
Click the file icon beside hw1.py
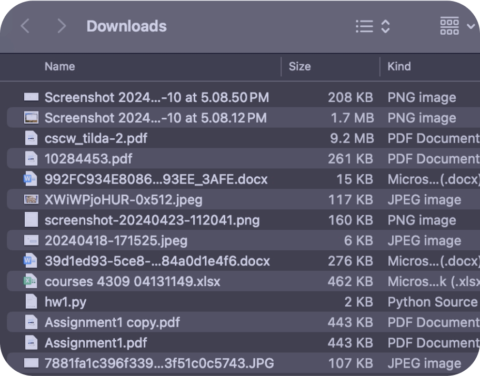(32, 302)
